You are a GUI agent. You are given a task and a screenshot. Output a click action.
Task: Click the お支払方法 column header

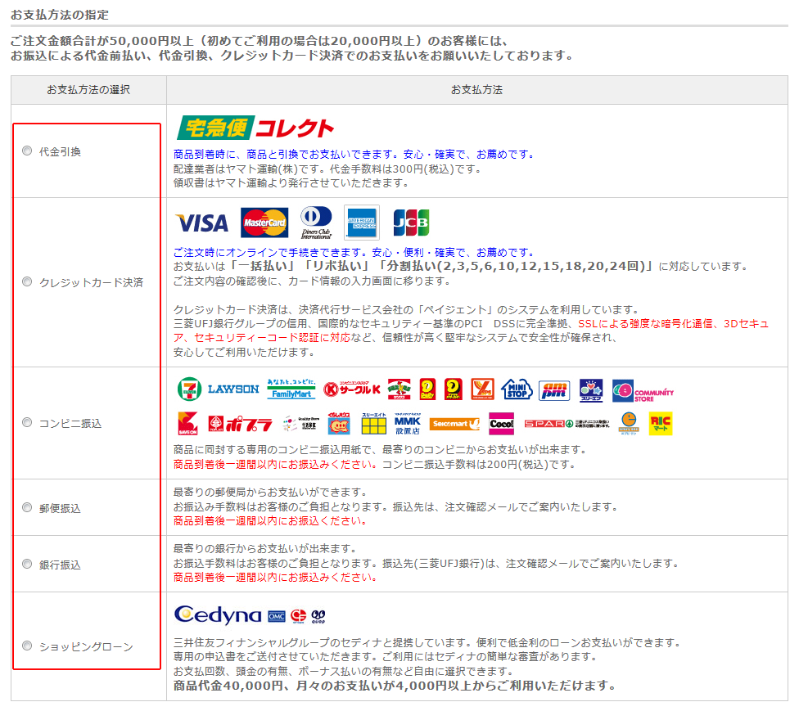(x=477, y=90)
